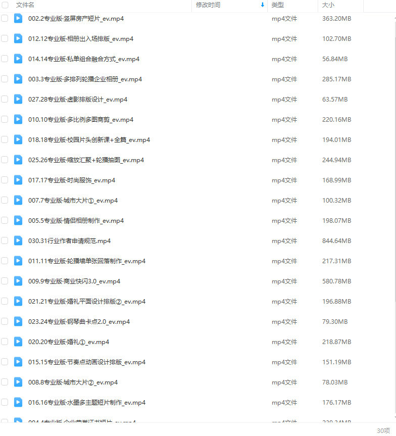The image size is (396, 436).
Task: Sort files by 类型 column header
Action: click(277, 5)
